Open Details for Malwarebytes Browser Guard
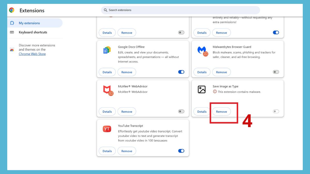 coord(202,72)
